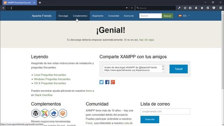Screen dimensions: 224x126
Task: Click the Joomla add-on icon
Action: click(x=45, y=113)
